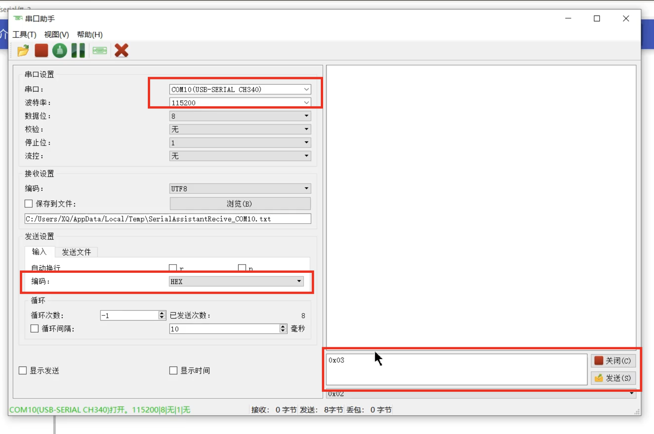
Task: Open the 帮助(H) menu
Action: pyautogui.click(x=90, y=34)
